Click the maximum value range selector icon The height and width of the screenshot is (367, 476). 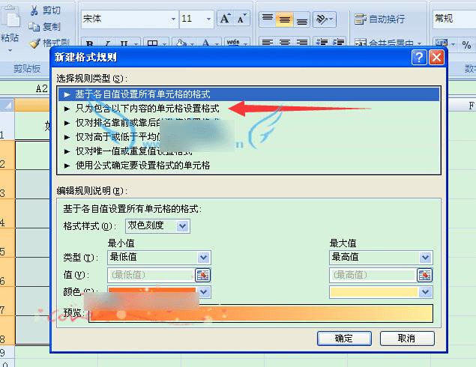pos(425,276)
